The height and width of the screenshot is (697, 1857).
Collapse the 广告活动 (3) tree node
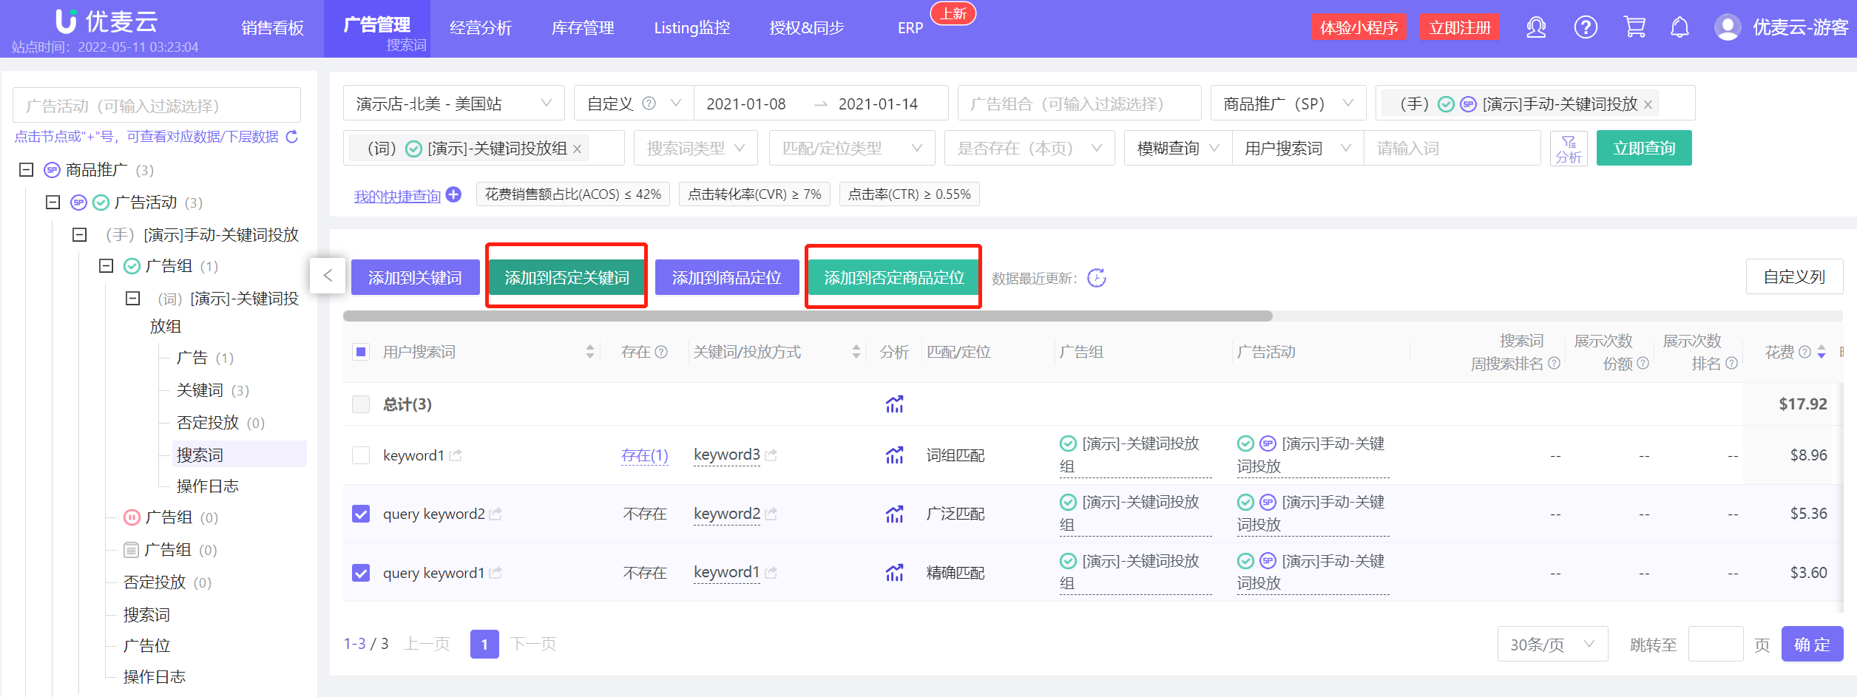(x=53, y=202)
